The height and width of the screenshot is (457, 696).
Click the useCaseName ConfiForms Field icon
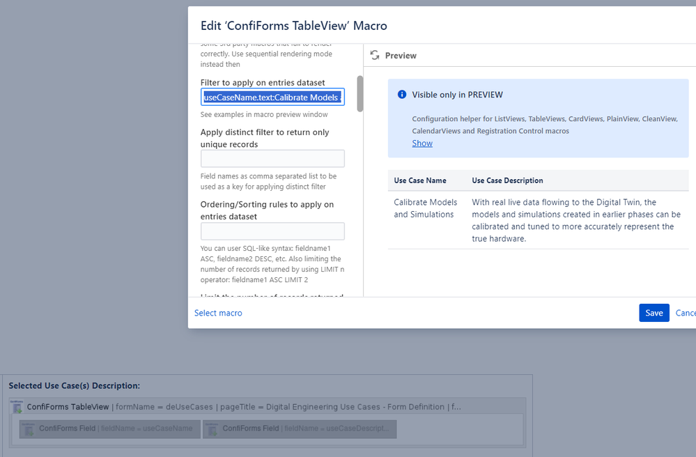(29, 428)
